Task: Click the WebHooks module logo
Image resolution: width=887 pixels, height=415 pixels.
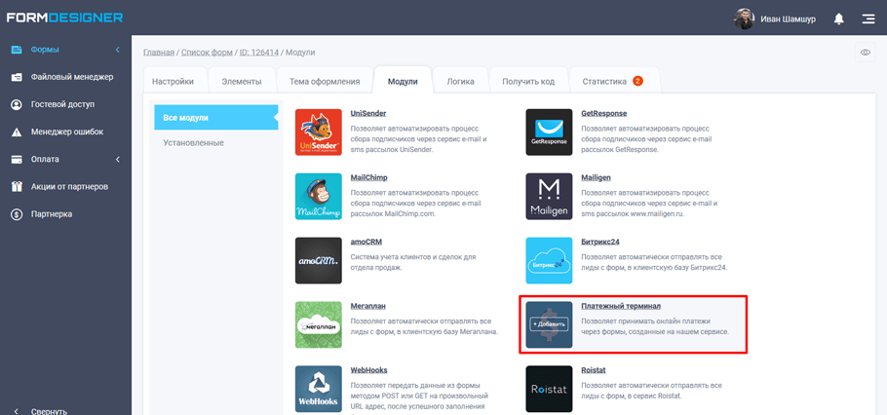Action: tap(319, 389)
